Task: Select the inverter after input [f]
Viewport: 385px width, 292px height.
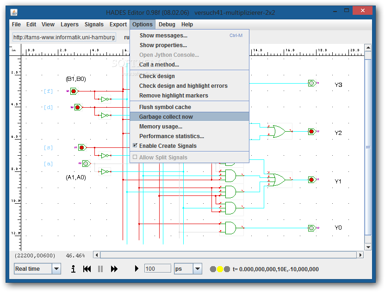Action: point(105,99)
